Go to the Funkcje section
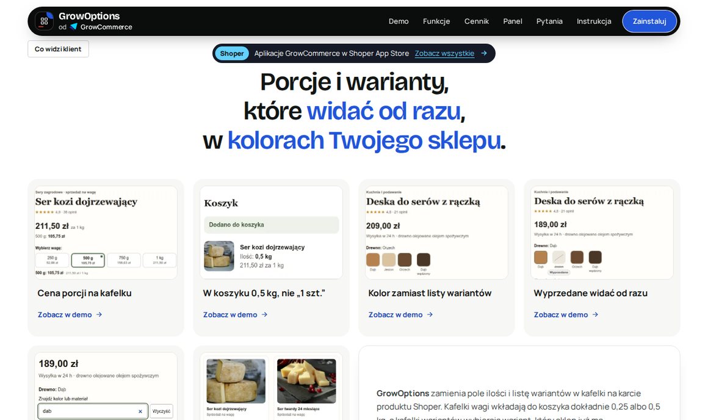 tap(436, 21)
